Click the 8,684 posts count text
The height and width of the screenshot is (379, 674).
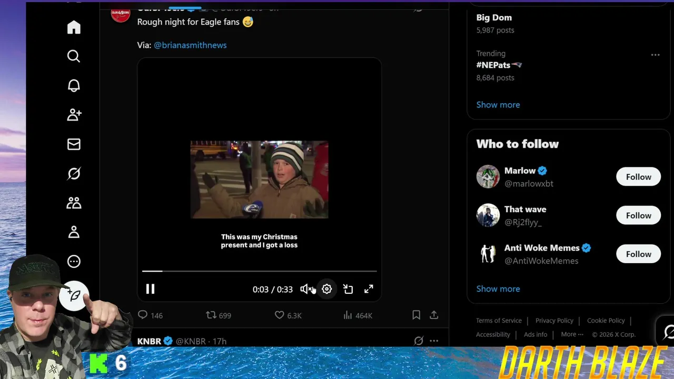pyautogui.click(x=495, y=78)
